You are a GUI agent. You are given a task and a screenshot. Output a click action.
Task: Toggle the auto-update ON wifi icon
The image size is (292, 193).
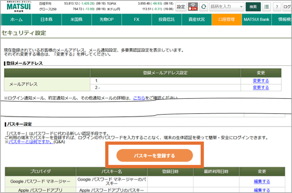click(x=193, y=7)
